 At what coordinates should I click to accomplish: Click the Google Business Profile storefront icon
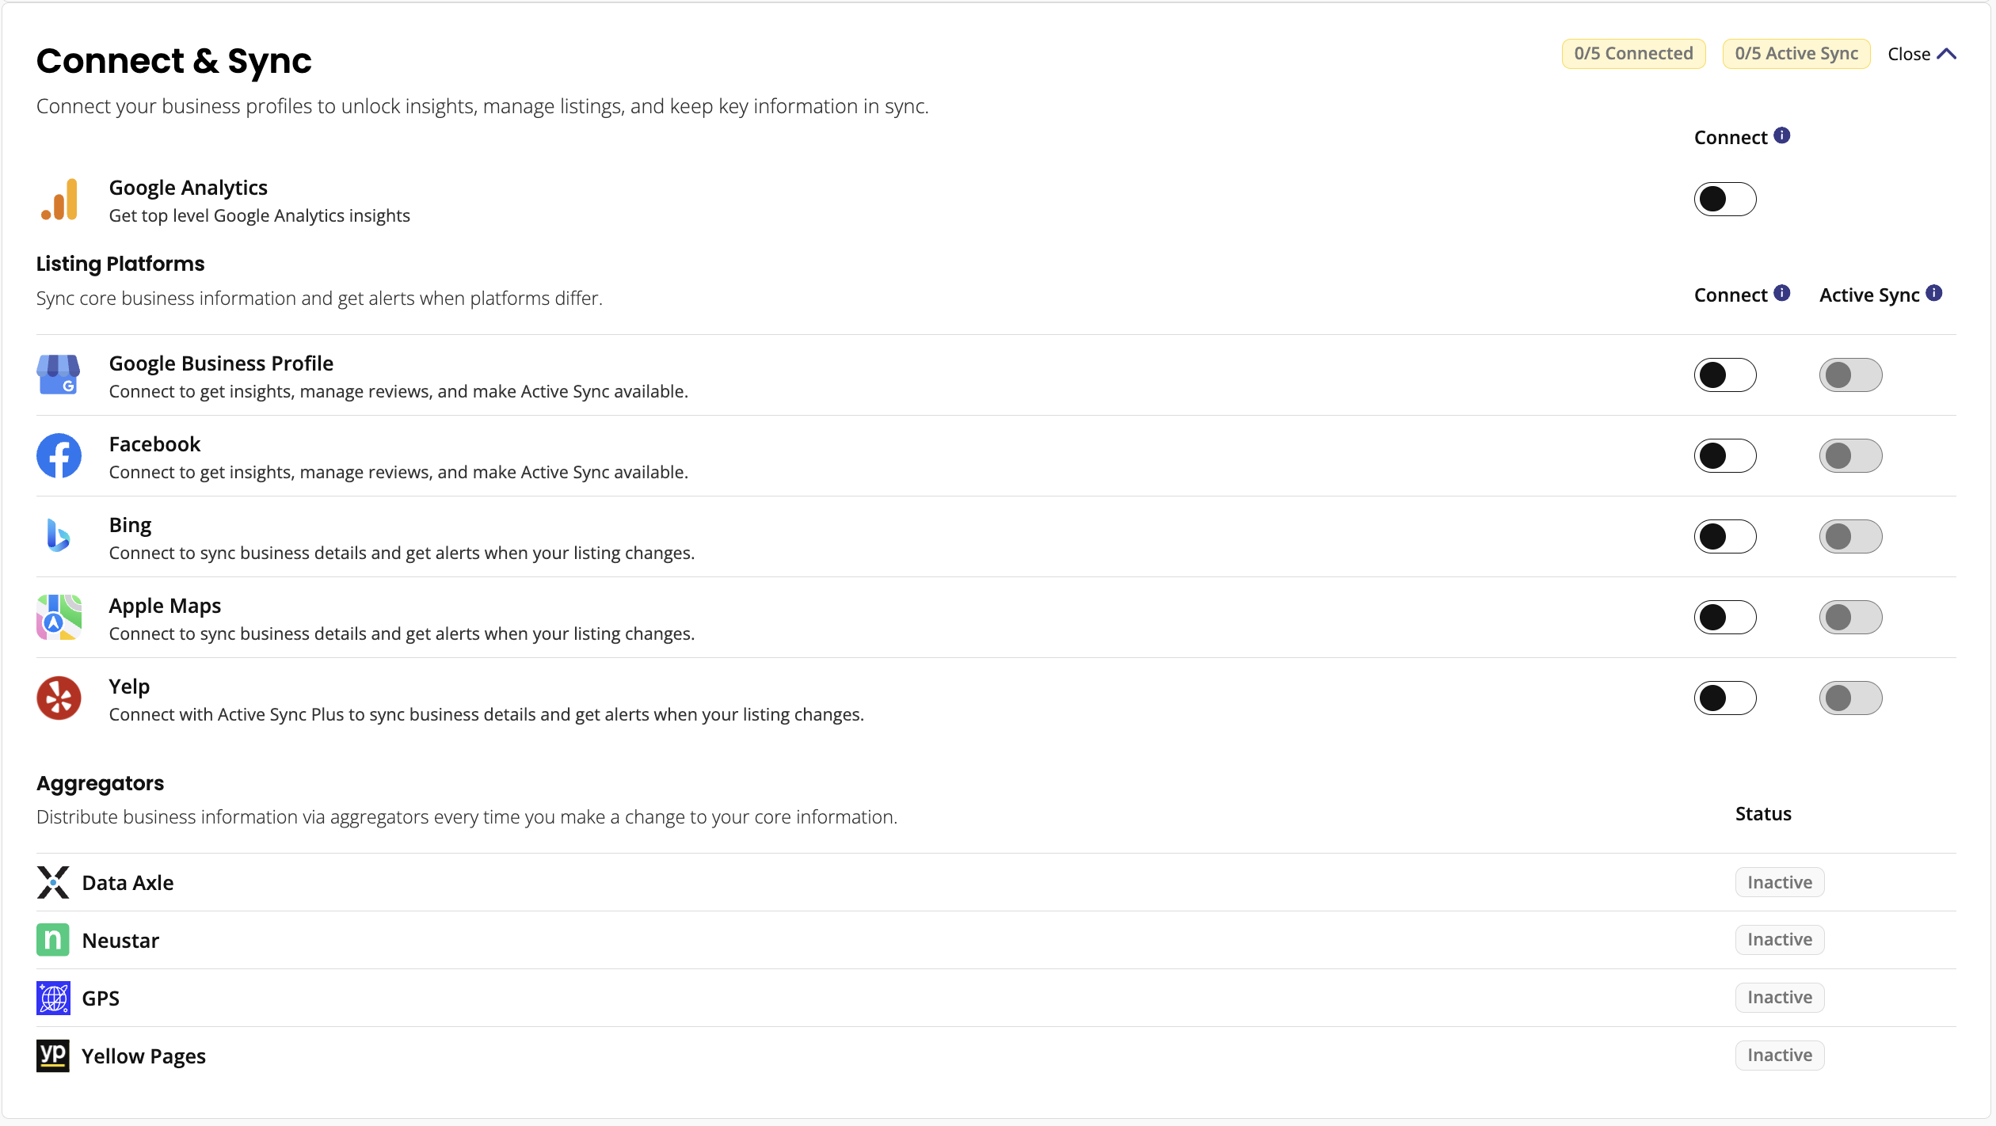point(59,375)
